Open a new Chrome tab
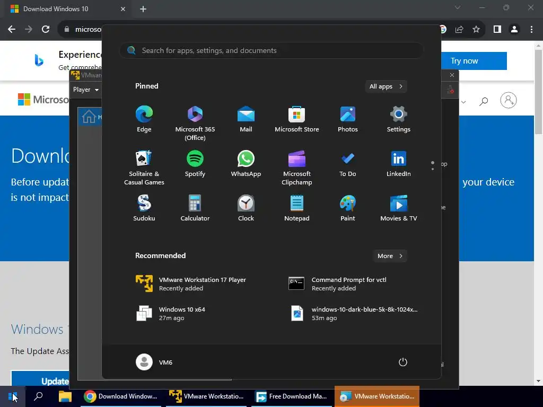The width and height of the screenshot is (543, 407). 143,9
